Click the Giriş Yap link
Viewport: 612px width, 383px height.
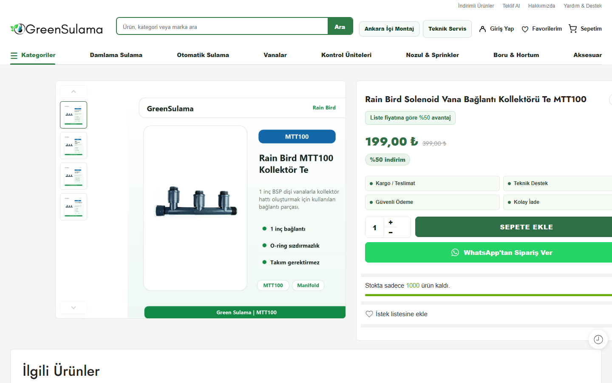[x=502, y=29]
